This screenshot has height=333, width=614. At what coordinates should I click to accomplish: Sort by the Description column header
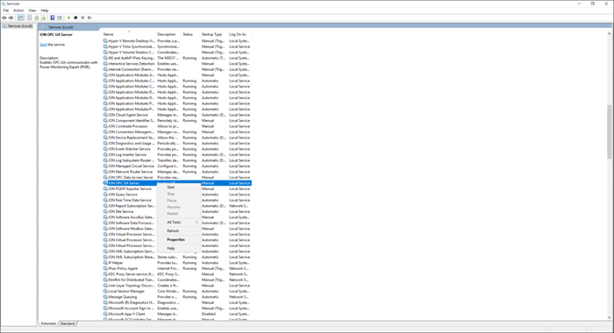coord(168,34)
